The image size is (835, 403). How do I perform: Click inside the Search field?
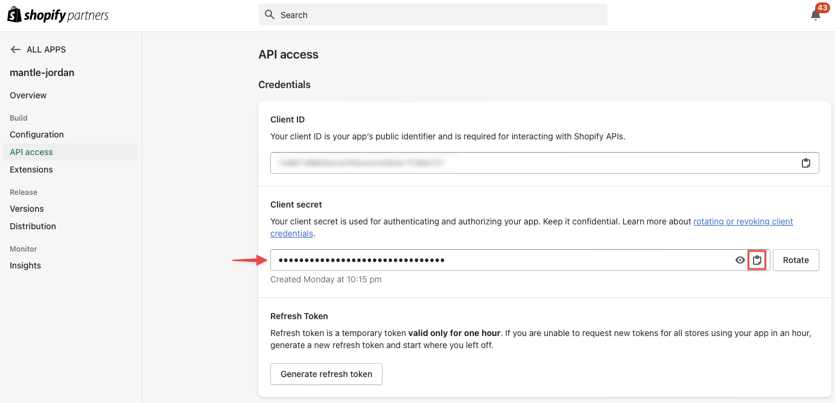[432, 14]
